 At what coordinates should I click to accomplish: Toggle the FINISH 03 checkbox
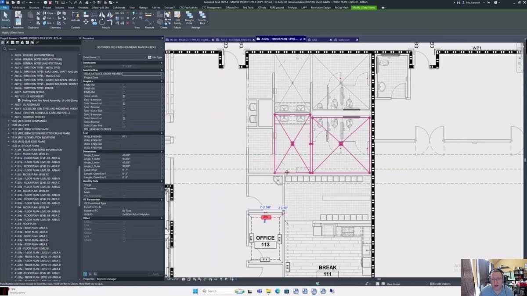click(x=124, y=89)
